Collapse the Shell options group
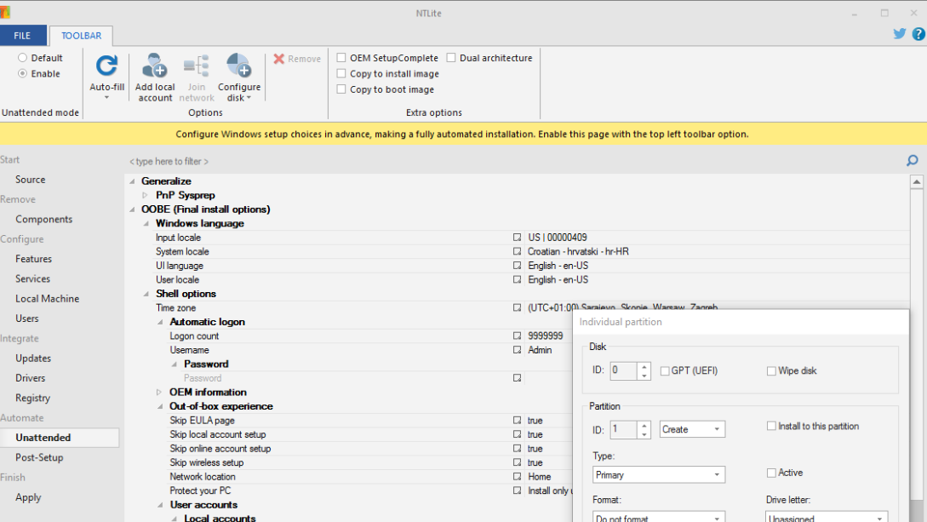This screenshot has height=522, width=927. (146, 294)
